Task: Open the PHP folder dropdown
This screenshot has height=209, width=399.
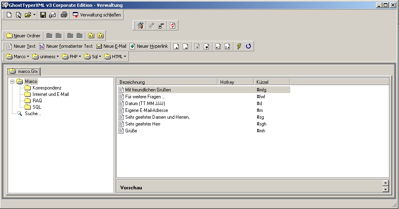Action: [72, 57]
